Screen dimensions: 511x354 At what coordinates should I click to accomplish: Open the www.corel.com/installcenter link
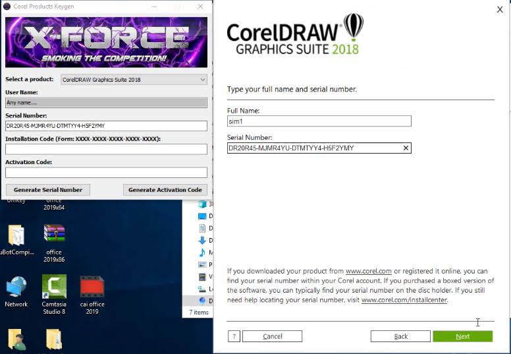tap(404, 300)
